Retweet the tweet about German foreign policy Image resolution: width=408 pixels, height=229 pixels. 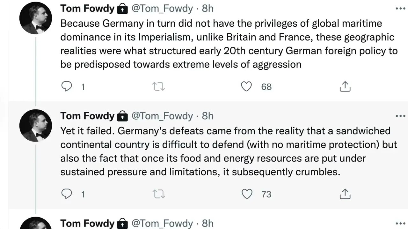tap(159, 87)
